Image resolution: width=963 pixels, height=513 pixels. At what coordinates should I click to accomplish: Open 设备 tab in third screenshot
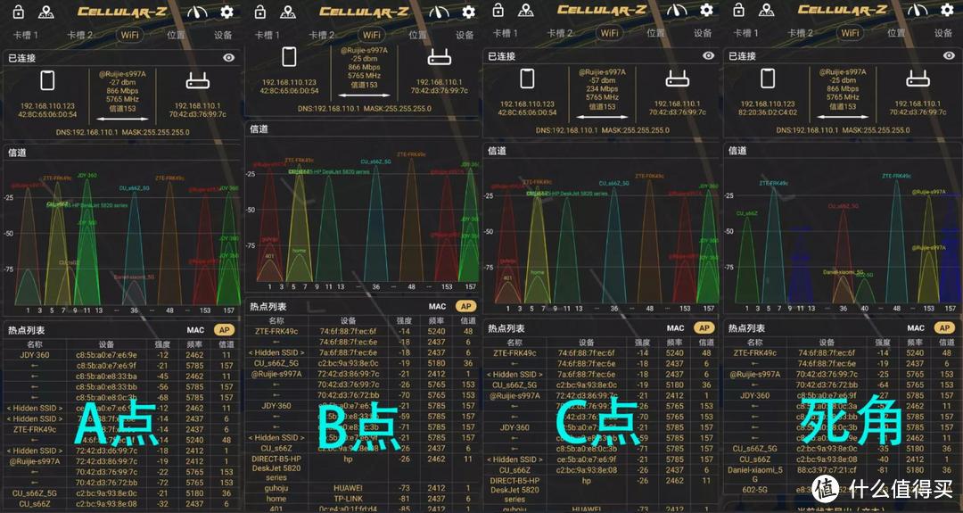[703, 33]
